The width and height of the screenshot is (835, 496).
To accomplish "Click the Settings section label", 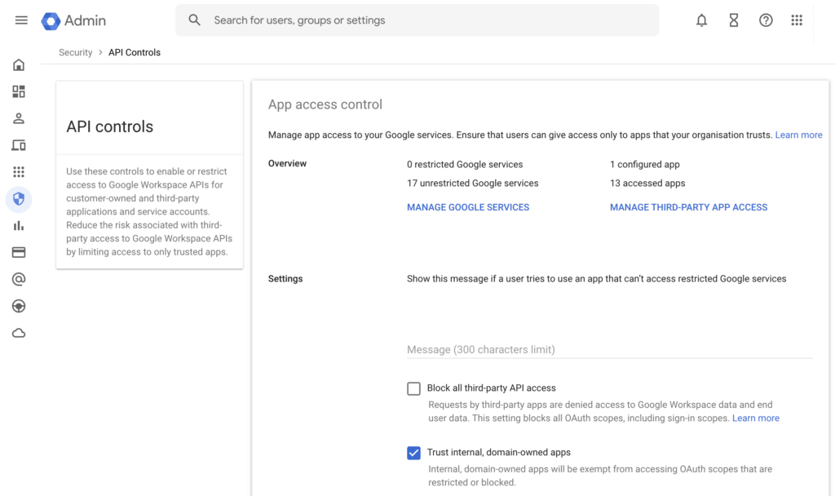I will (285, 279).
